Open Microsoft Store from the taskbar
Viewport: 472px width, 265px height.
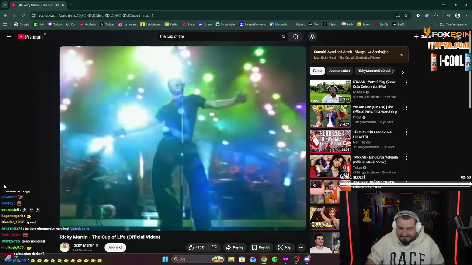(242, 259)
